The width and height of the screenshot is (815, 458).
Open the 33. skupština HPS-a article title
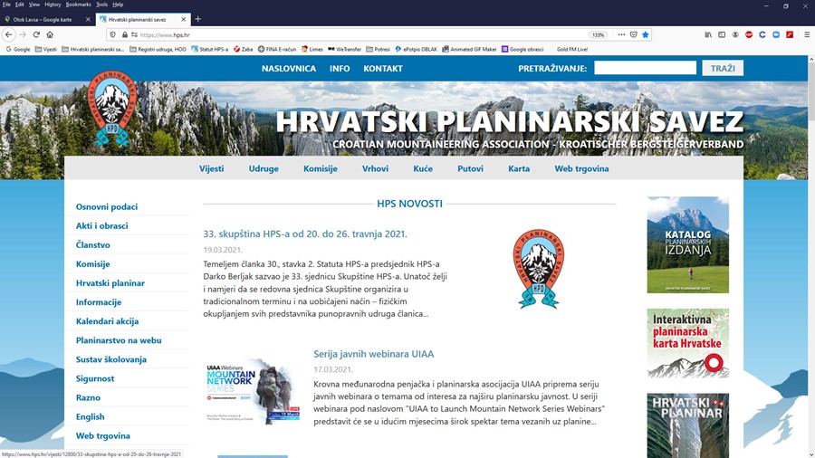(x=305, y=234)
